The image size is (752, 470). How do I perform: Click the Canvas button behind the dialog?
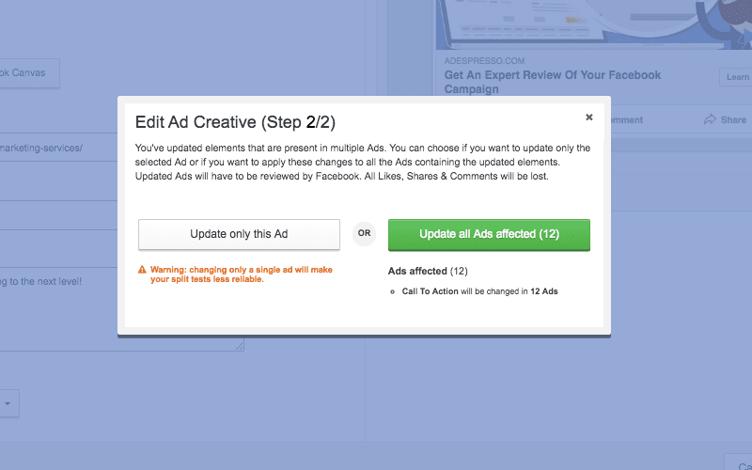pyautogui.click(x=28, y=73)
